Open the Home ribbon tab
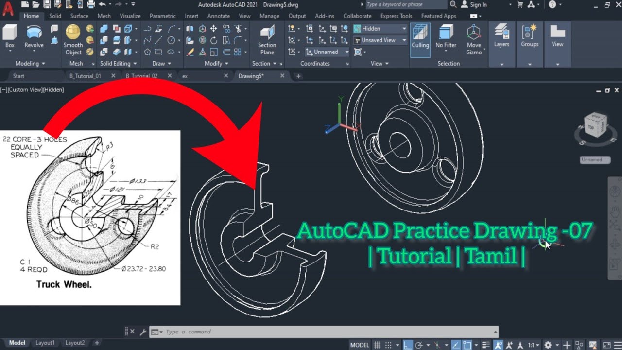The height and width of the screenshot is (350, 622). click(x=31, y=16)
